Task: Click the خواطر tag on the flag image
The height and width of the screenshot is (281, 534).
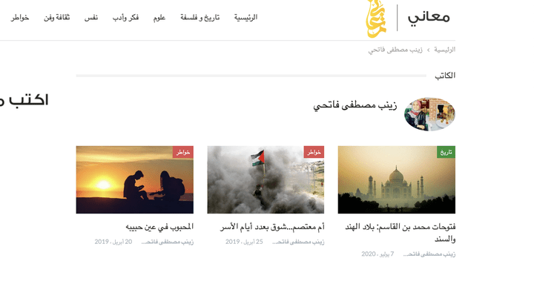Action: point(314,152)
